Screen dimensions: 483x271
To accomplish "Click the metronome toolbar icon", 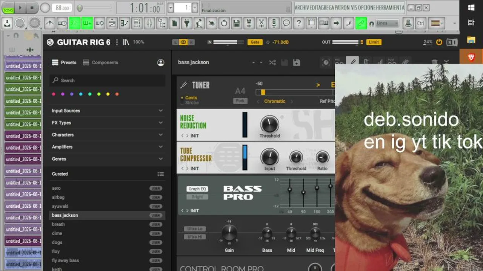I will click(50, 23).
